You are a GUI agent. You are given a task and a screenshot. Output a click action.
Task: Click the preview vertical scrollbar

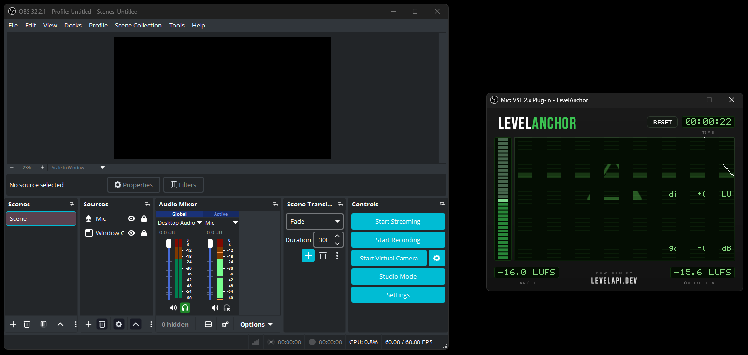click(442, 98)
